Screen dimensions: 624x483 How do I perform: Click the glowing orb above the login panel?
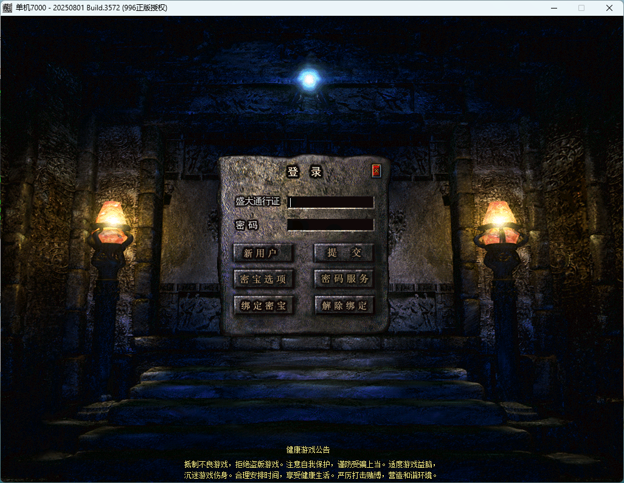click(308, 78)
